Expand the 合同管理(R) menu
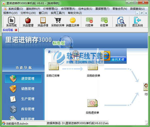This screenshot has height=127, width=150. [x=68, y=9]
